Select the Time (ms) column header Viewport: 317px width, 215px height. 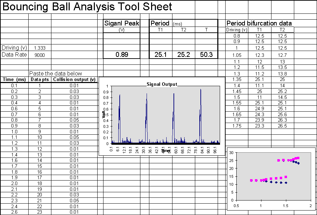[x=14, y=80]
